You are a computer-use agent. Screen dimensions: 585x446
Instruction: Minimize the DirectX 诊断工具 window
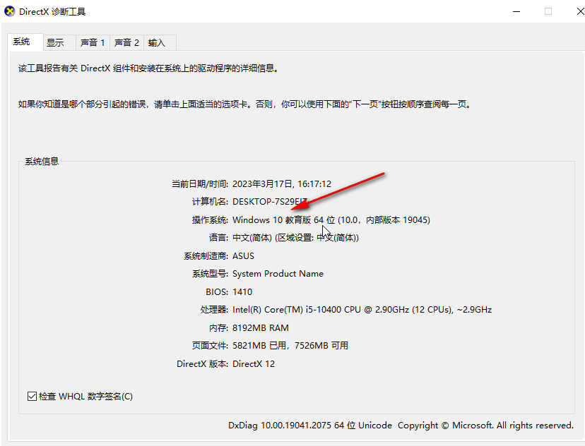(x=516, y=11)
